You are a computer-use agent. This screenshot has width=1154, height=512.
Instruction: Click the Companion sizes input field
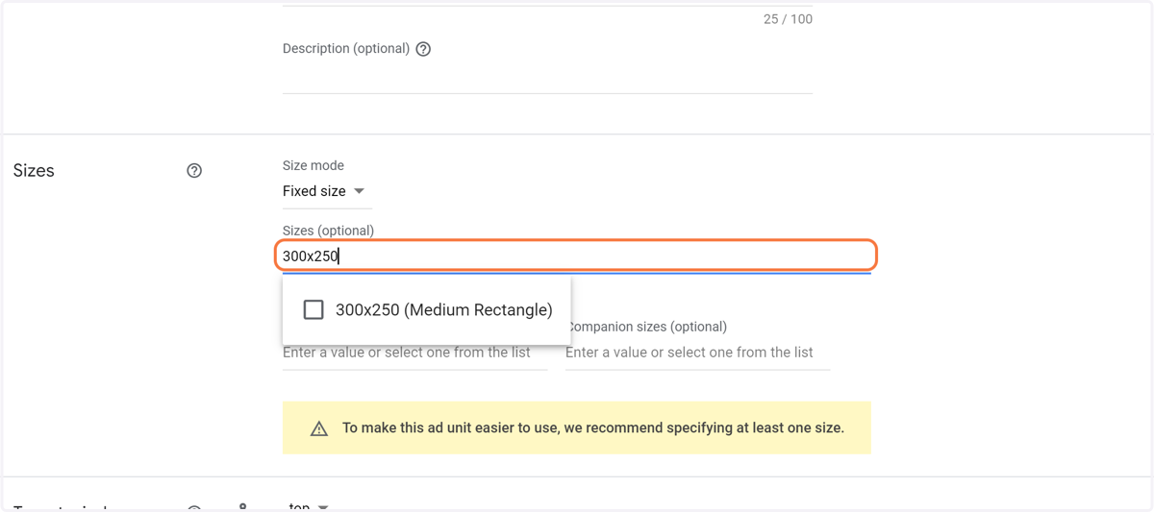click(697, 353)
